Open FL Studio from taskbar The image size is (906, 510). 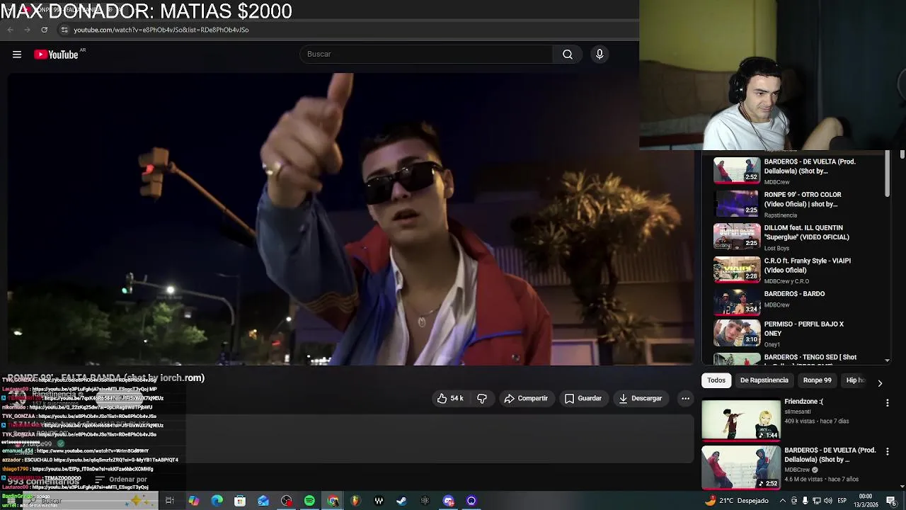pyautogui.click(x=355, y=501)
